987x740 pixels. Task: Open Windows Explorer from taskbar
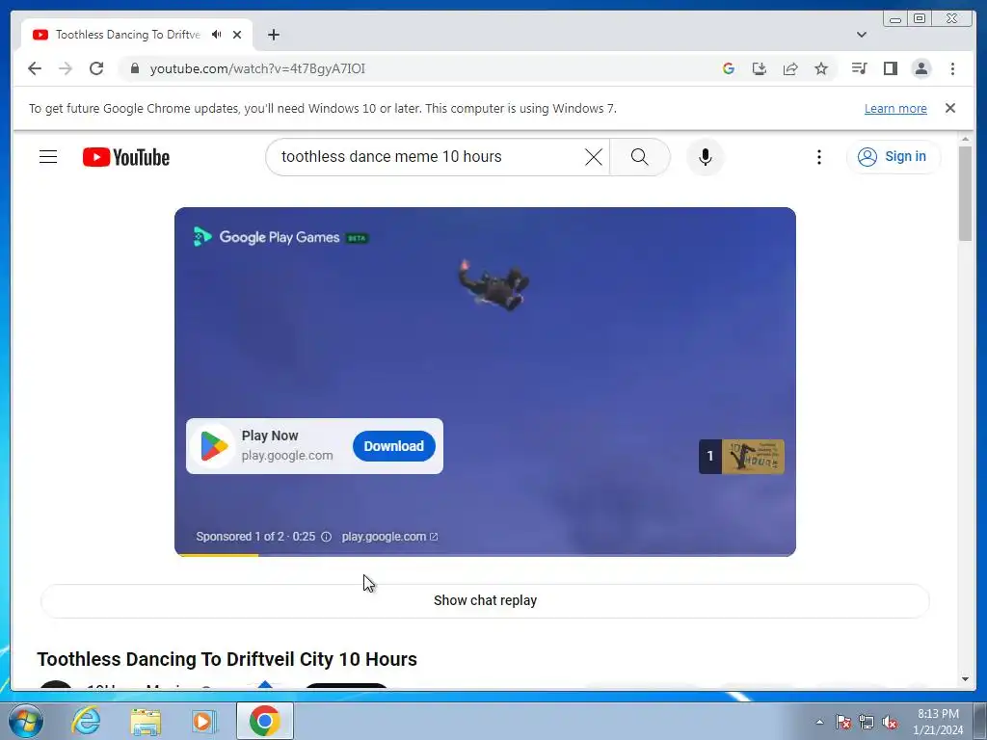[x=146, y=721]
